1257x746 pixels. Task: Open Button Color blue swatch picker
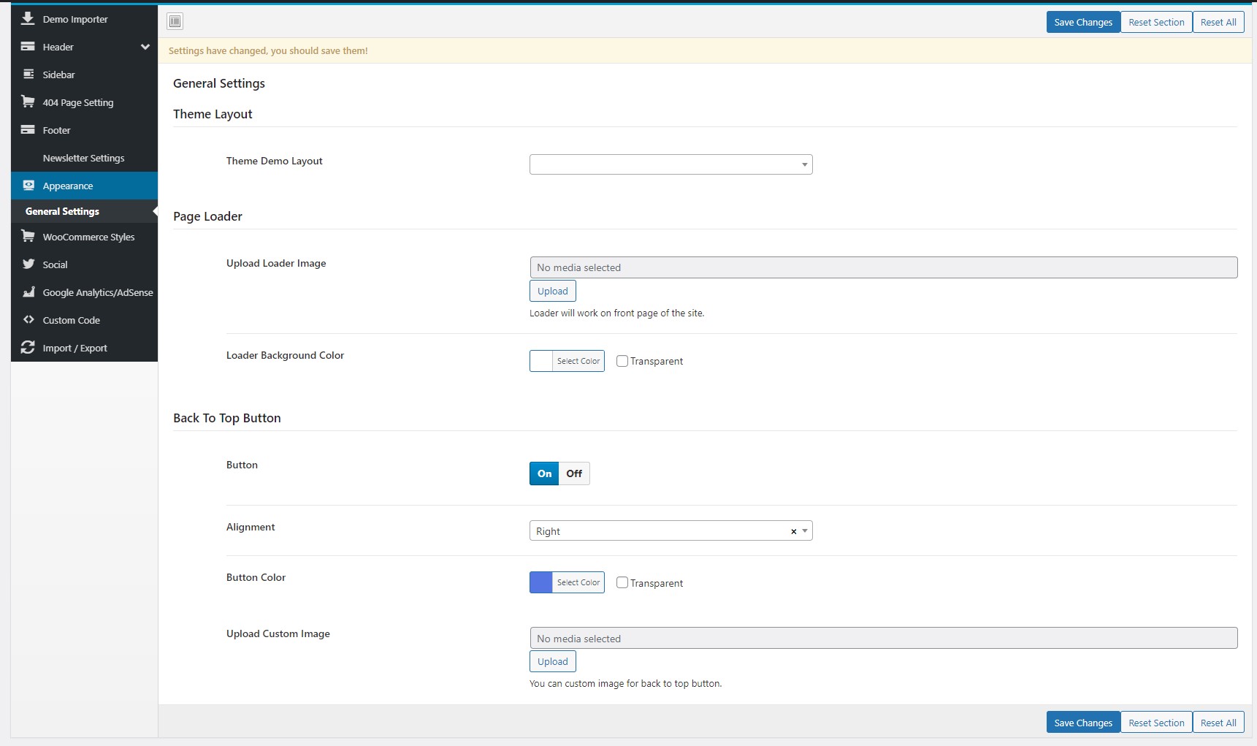pos(541,582)
